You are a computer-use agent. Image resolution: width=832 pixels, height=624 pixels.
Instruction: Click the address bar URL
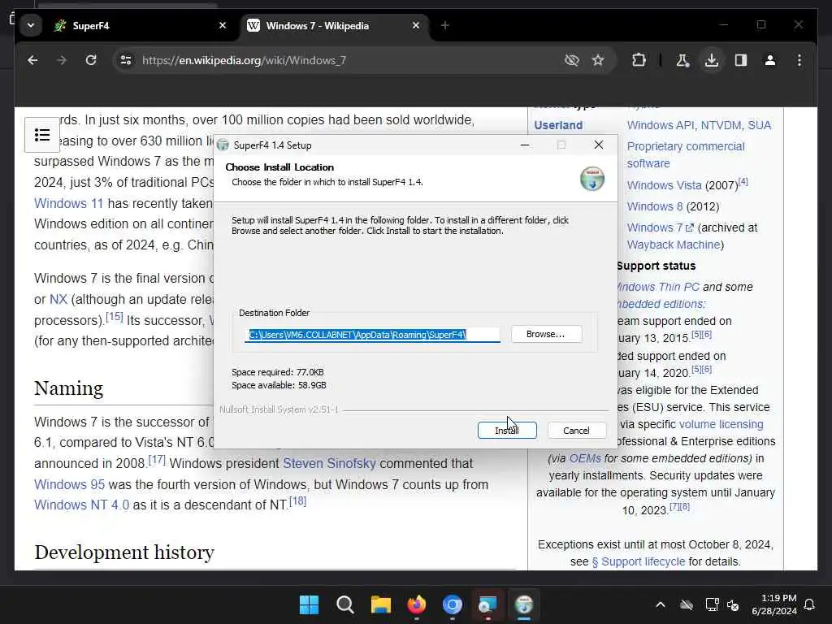tap(244, 60)
